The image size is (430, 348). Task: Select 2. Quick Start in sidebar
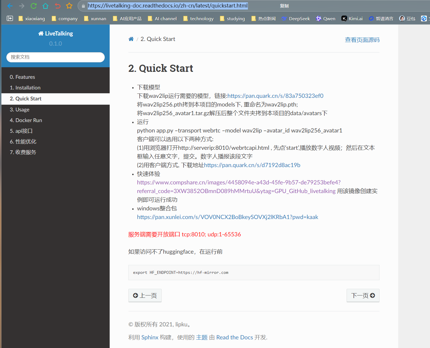click(x=55, y=99)
